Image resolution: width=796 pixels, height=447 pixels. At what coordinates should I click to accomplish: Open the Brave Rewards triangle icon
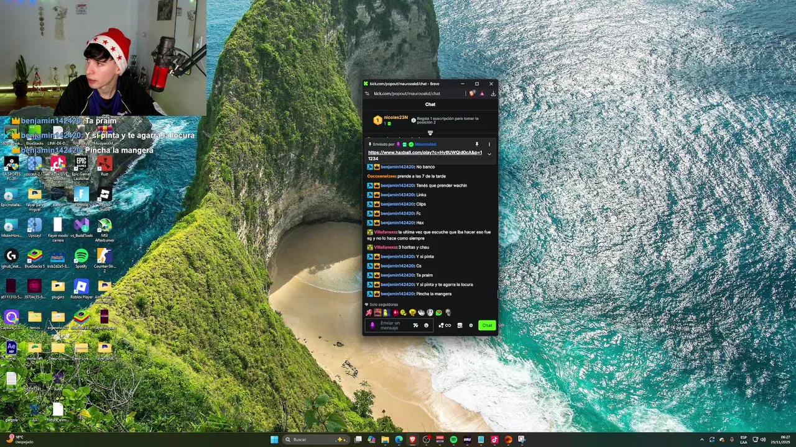(x=482, y=94)
